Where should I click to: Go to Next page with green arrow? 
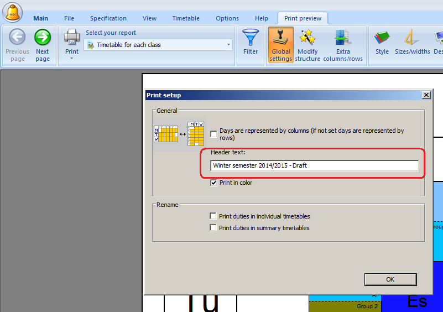click(43, 38)
